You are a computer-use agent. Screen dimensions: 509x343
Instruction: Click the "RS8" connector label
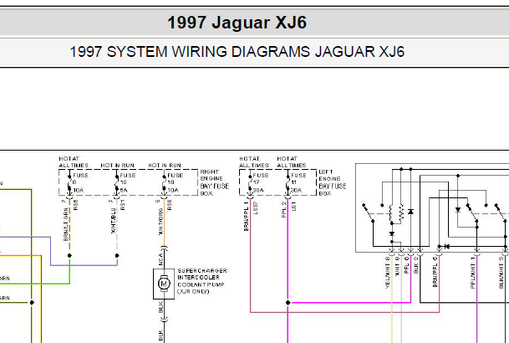[x=170, y=205]
